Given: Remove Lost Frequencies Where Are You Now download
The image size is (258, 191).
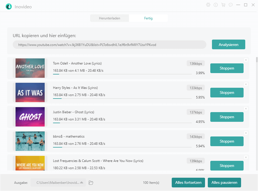Looking at the screenshot, I should coord(246,157).
